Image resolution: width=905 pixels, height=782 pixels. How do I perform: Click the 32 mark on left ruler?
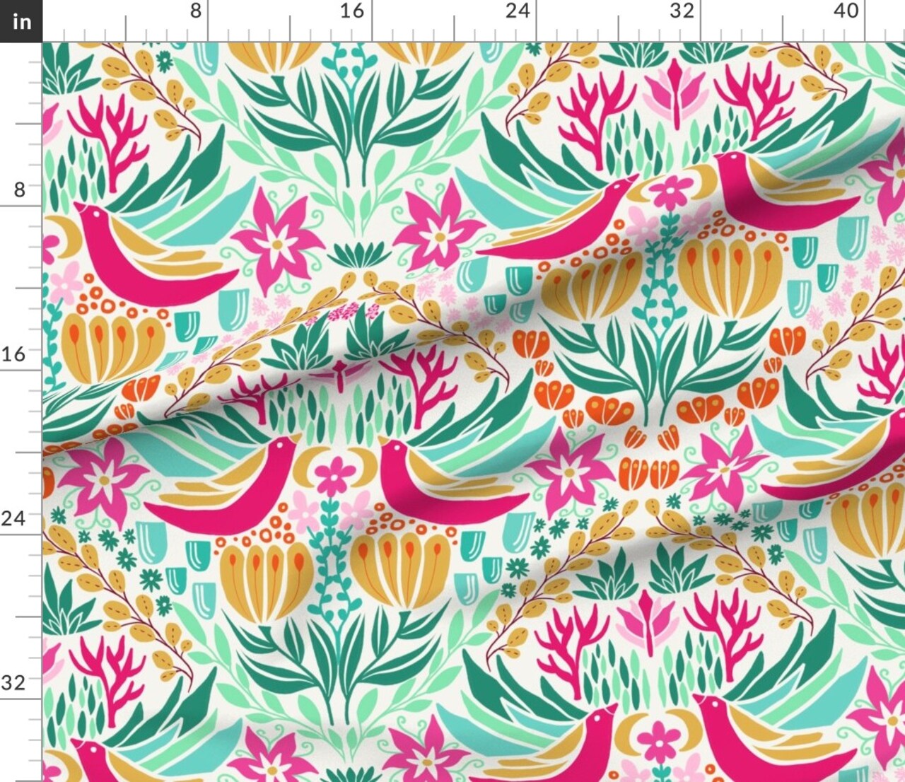pos(14,682)
